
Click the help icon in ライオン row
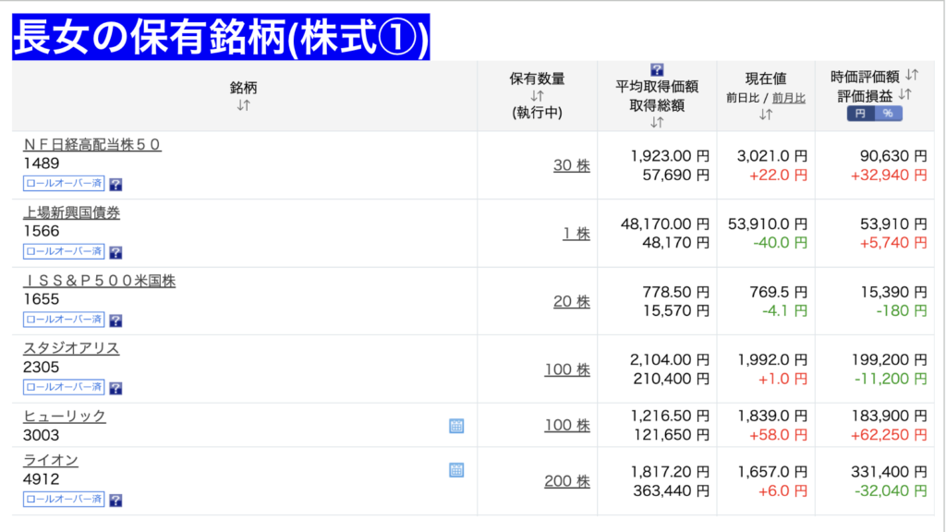[115, 500]
